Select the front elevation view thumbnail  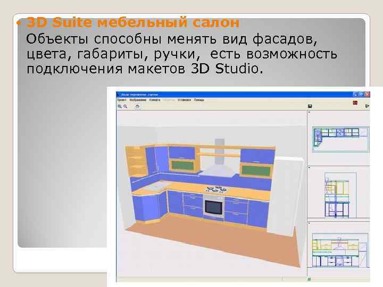pyautogui.click(x=340, y=250)
